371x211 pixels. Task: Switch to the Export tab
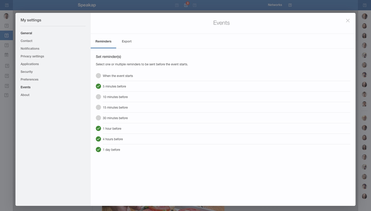[127, 41]
